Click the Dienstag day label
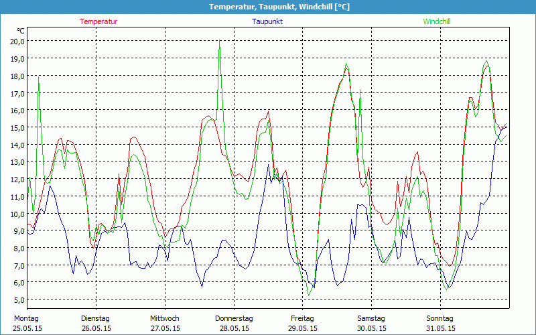The image size is (536, 335). 95,319
